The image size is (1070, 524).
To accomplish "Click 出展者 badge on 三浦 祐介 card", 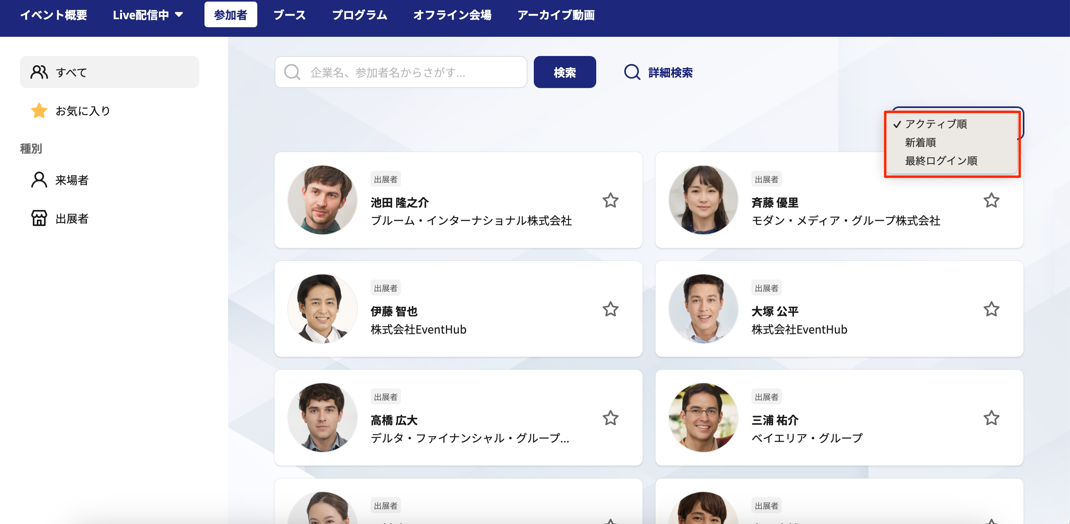I will [x=766, y=397].
